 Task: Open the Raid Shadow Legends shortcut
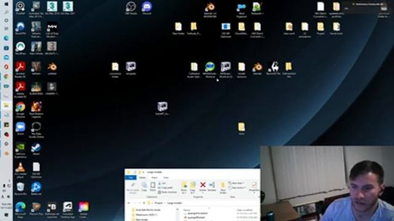coord(36,110)
